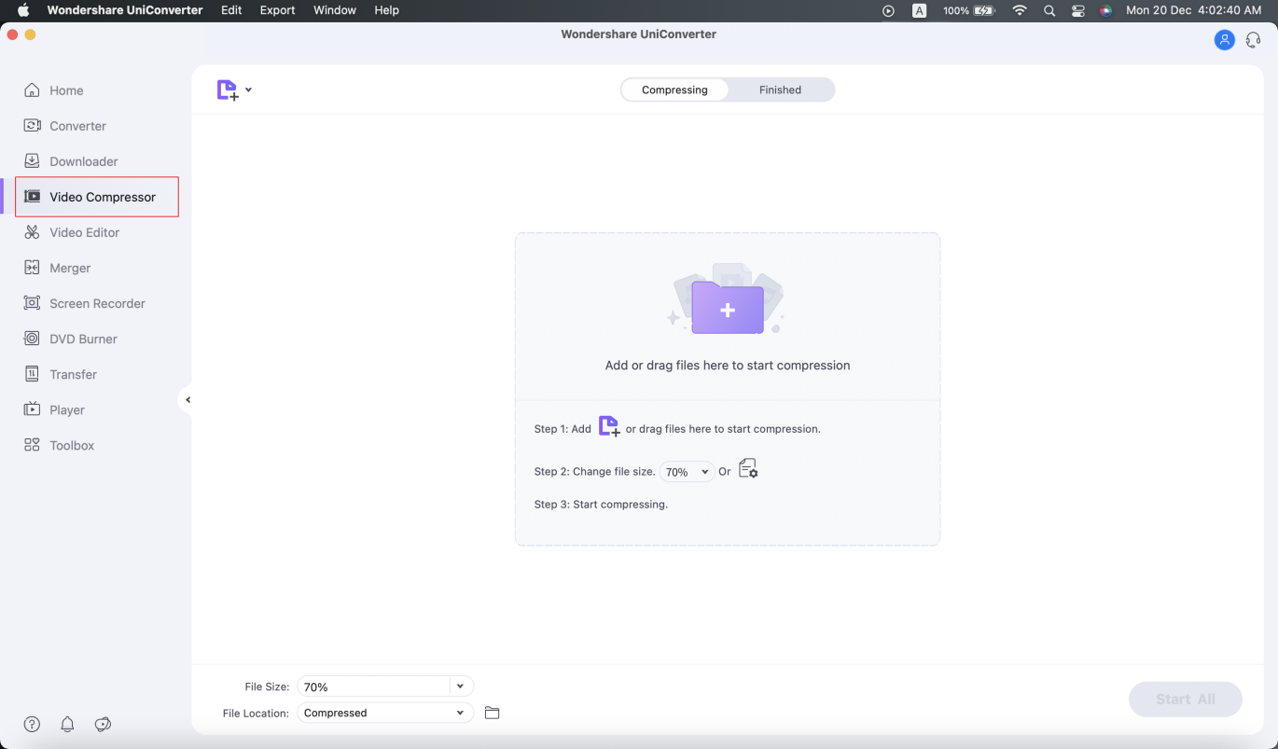Open the Window menu

pos(334,10)
